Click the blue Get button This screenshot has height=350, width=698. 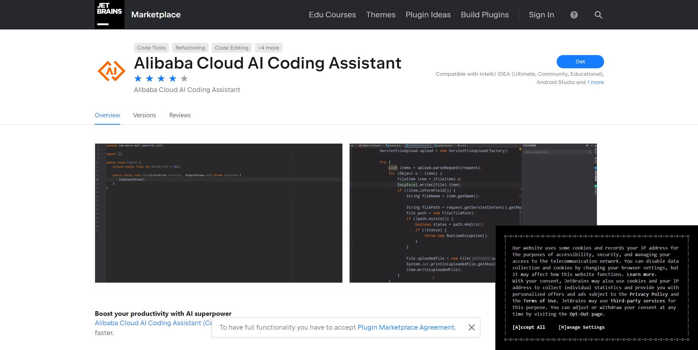(580, 62)
